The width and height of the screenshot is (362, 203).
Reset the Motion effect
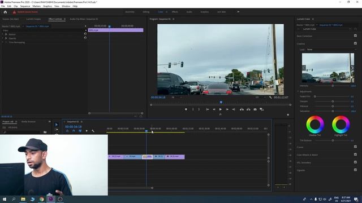[85, 34]
